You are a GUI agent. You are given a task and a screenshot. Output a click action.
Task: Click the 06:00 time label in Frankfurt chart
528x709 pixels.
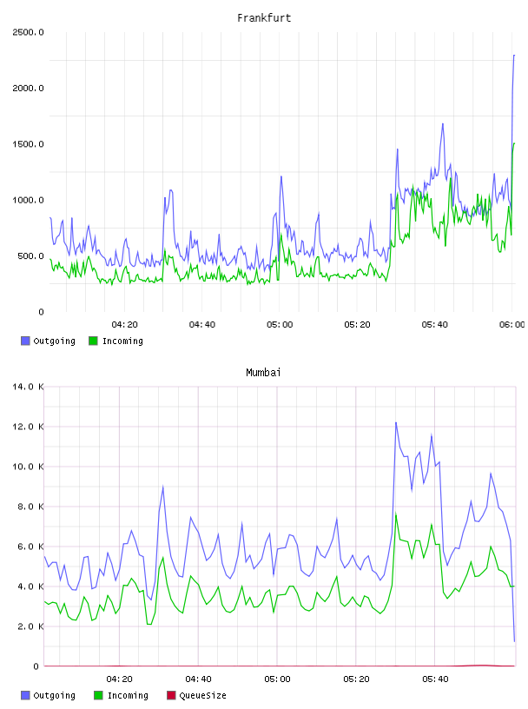(x=511, y=325)
